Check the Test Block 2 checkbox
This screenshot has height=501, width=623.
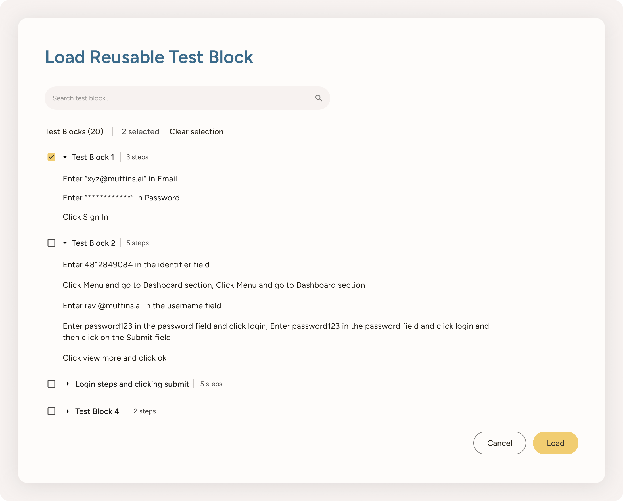coord(51,243)
